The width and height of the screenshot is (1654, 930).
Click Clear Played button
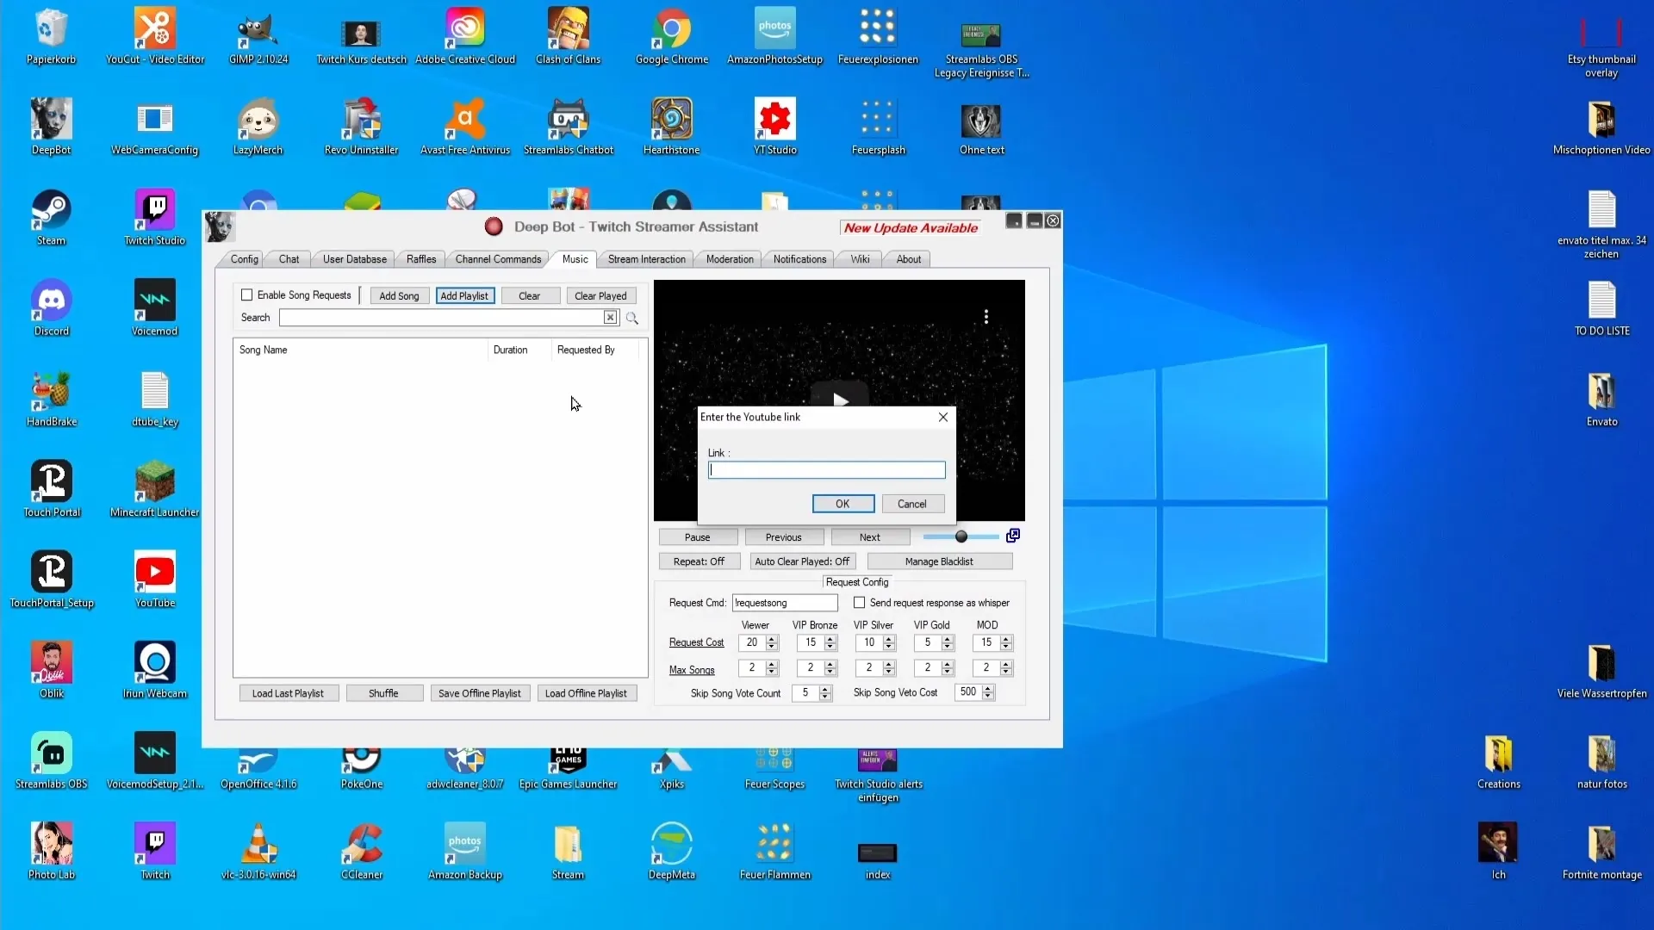601,295
